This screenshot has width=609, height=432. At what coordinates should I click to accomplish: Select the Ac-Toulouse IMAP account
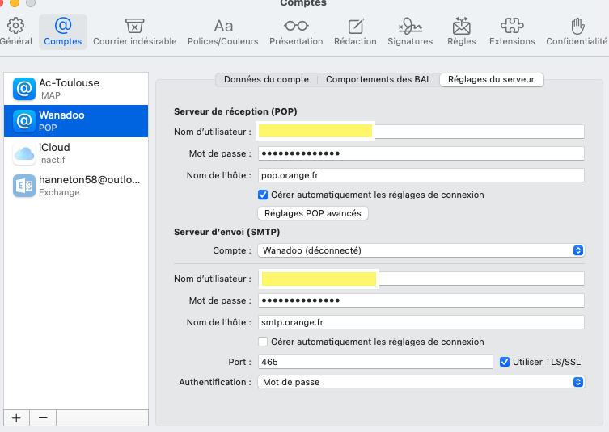coord(76,89)
